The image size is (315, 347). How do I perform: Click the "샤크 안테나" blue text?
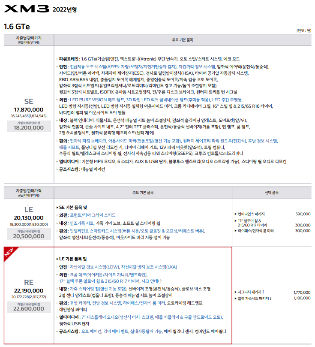pos(151,281)
